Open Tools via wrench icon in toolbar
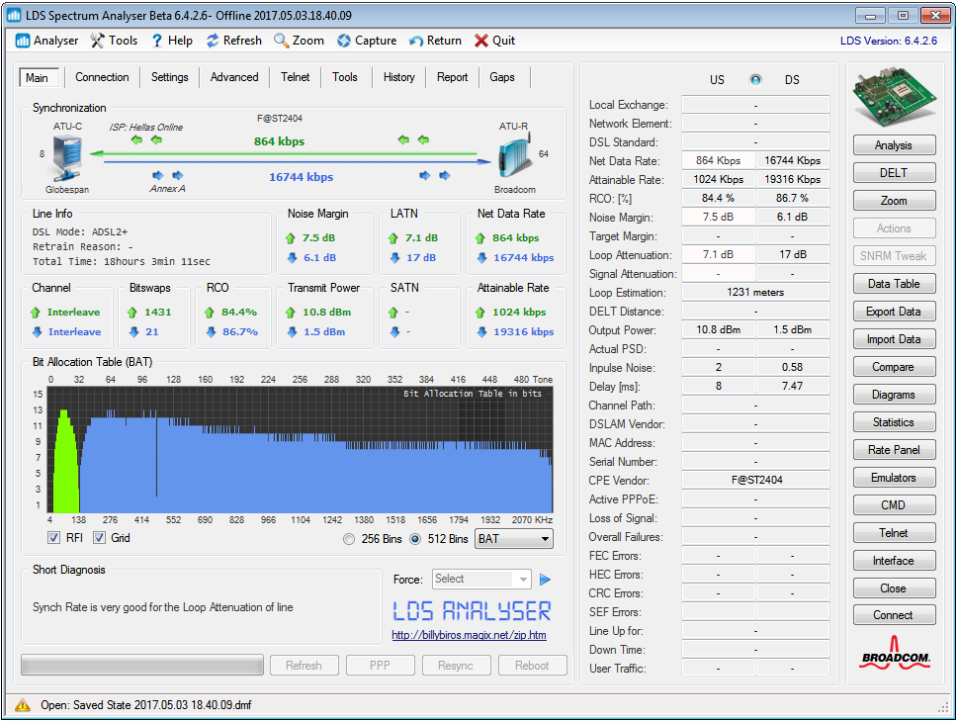Screen dimensions: 958x722 point(97,41)
